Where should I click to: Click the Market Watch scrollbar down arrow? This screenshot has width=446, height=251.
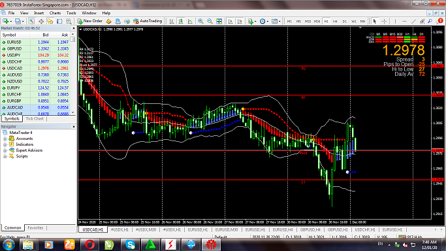(x=73, y=112)
